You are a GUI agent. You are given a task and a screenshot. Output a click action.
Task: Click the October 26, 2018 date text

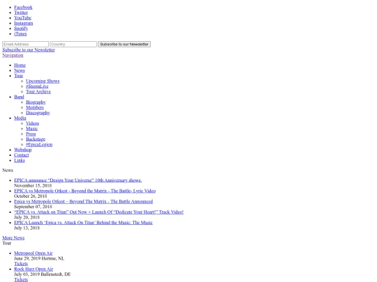pyautogui.click(x=31, y=196)
